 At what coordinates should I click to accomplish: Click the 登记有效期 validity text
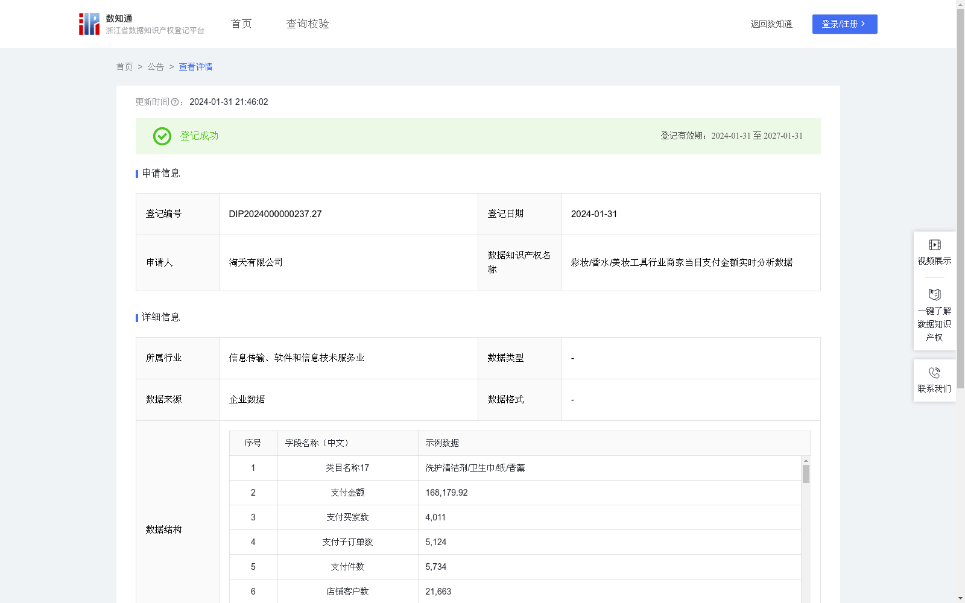coord(730,136)
